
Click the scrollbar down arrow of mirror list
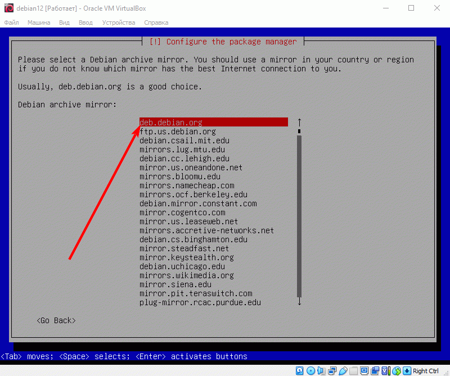click(x=299, y=302)
